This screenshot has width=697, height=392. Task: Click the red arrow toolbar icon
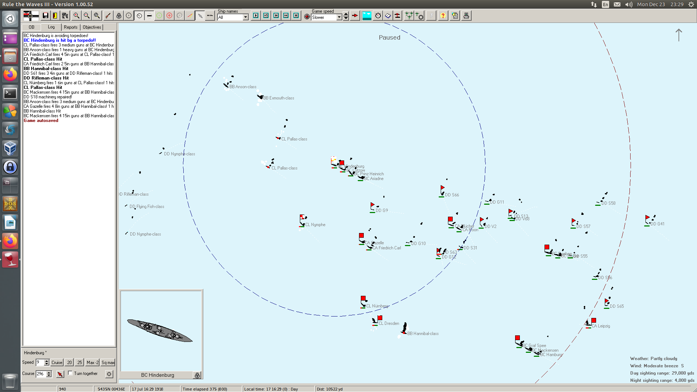pos(355,16)
